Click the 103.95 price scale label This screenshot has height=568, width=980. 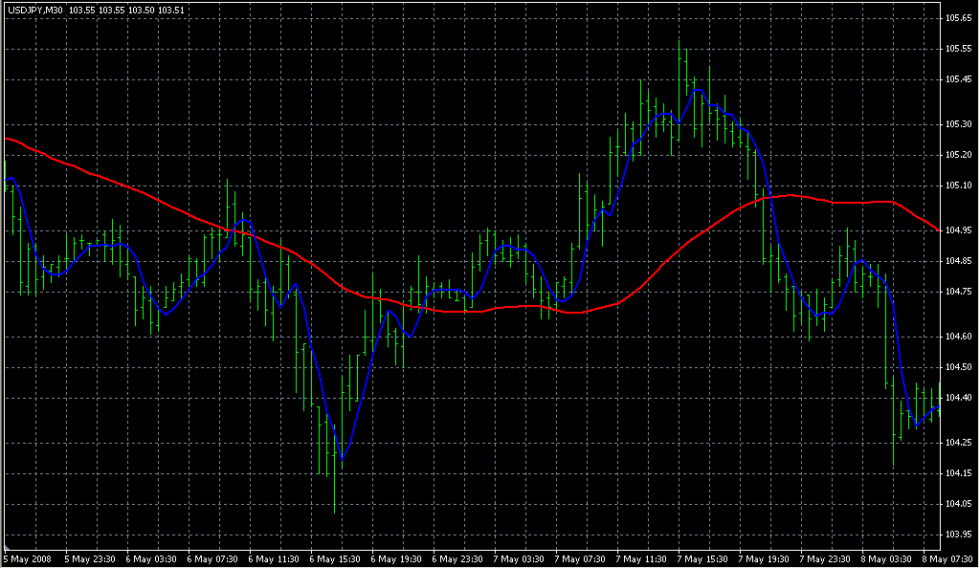point(958,534)
